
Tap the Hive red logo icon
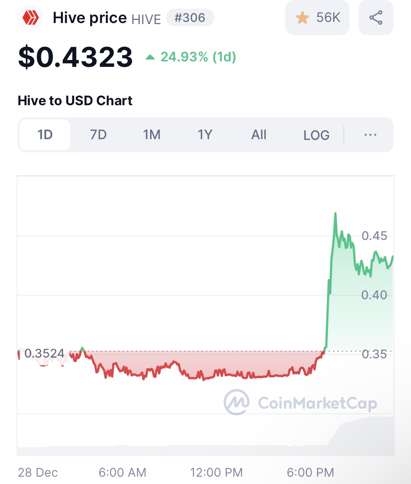tap(31, 18)
